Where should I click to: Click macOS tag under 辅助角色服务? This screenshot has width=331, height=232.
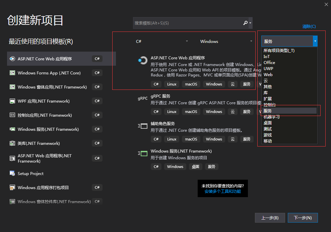(x=191, y=139)
